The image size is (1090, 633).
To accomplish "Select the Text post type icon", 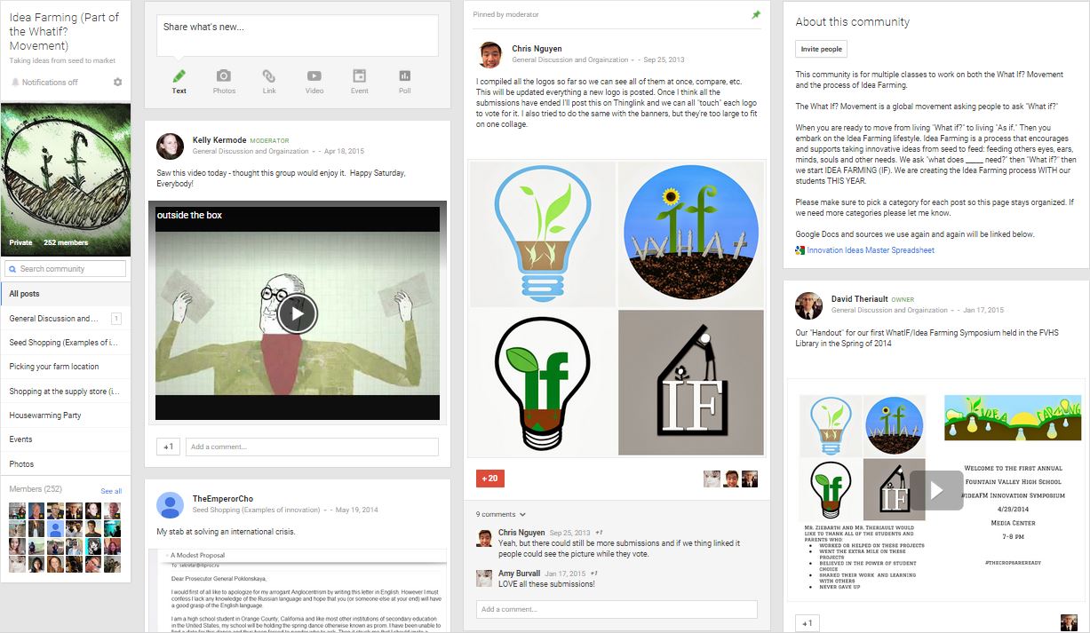I will click(x=179, y=78).
